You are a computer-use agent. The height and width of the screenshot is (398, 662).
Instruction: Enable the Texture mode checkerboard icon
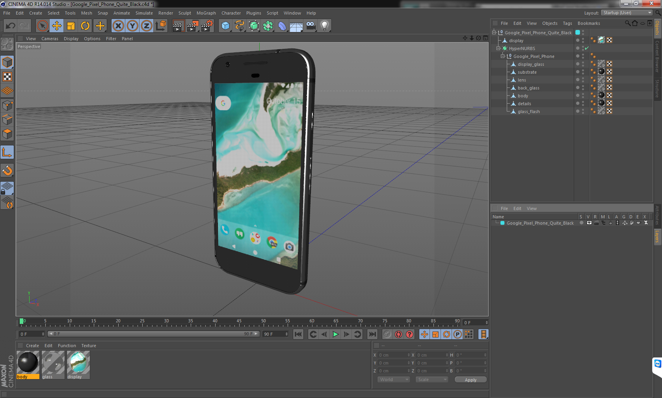point(7,77)
